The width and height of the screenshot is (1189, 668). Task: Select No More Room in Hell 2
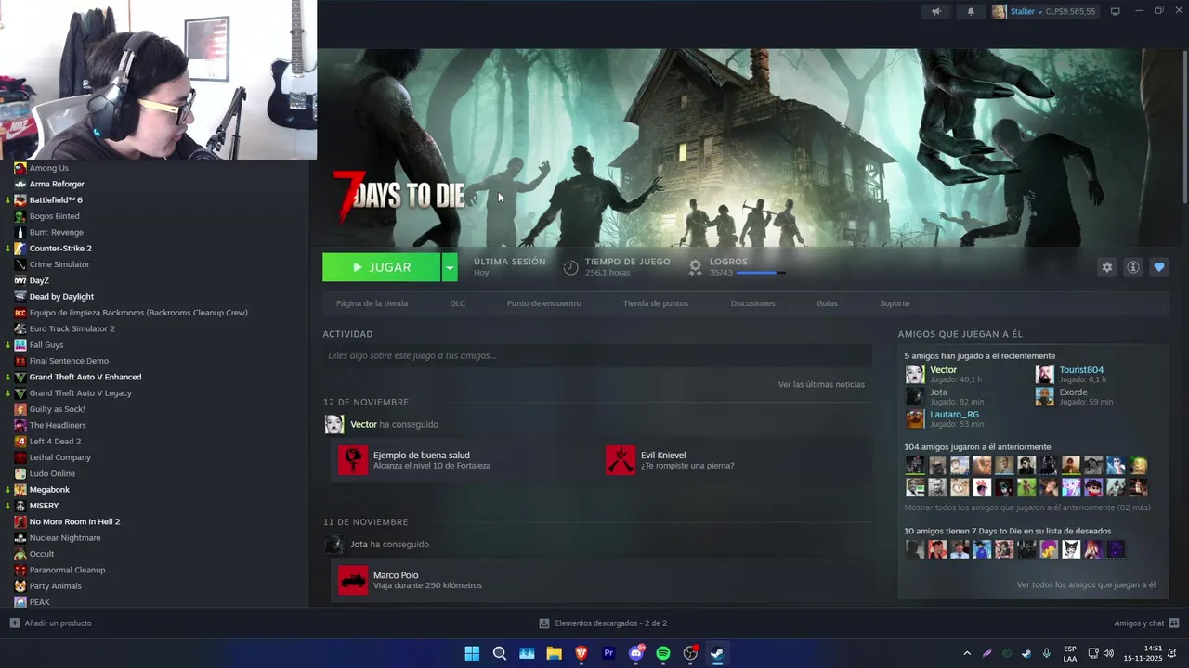(x=74, y=521)
